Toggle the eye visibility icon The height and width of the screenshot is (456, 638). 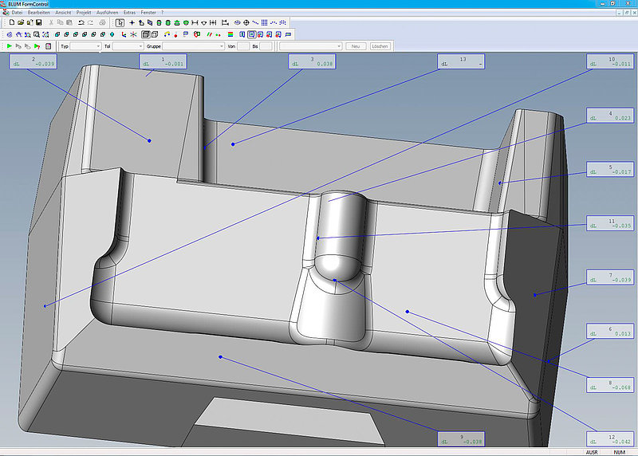point(237,23)
